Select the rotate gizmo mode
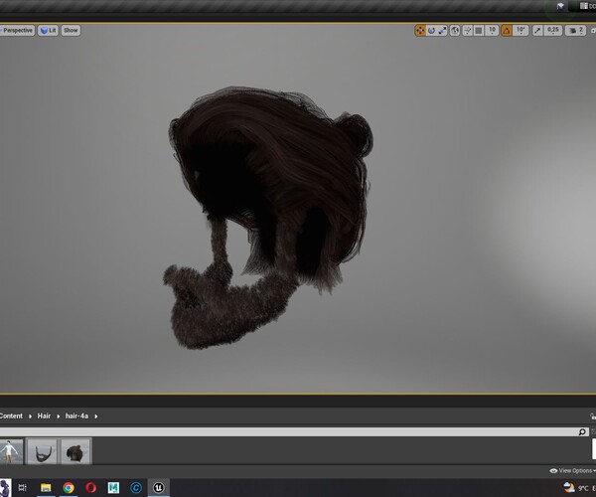 click(431, 31)
